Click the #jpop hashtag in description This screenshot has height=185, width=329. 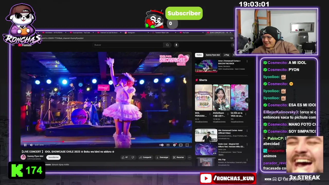(61, 164)
